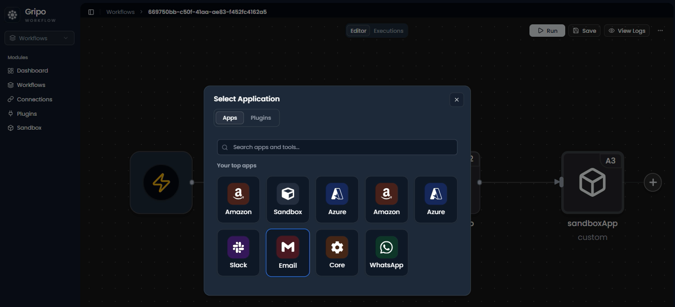Switch to the Executions tab
Image resolution: width=675 pixels, height=307 pixels.
pyautogui.click(x=388, y=31)
